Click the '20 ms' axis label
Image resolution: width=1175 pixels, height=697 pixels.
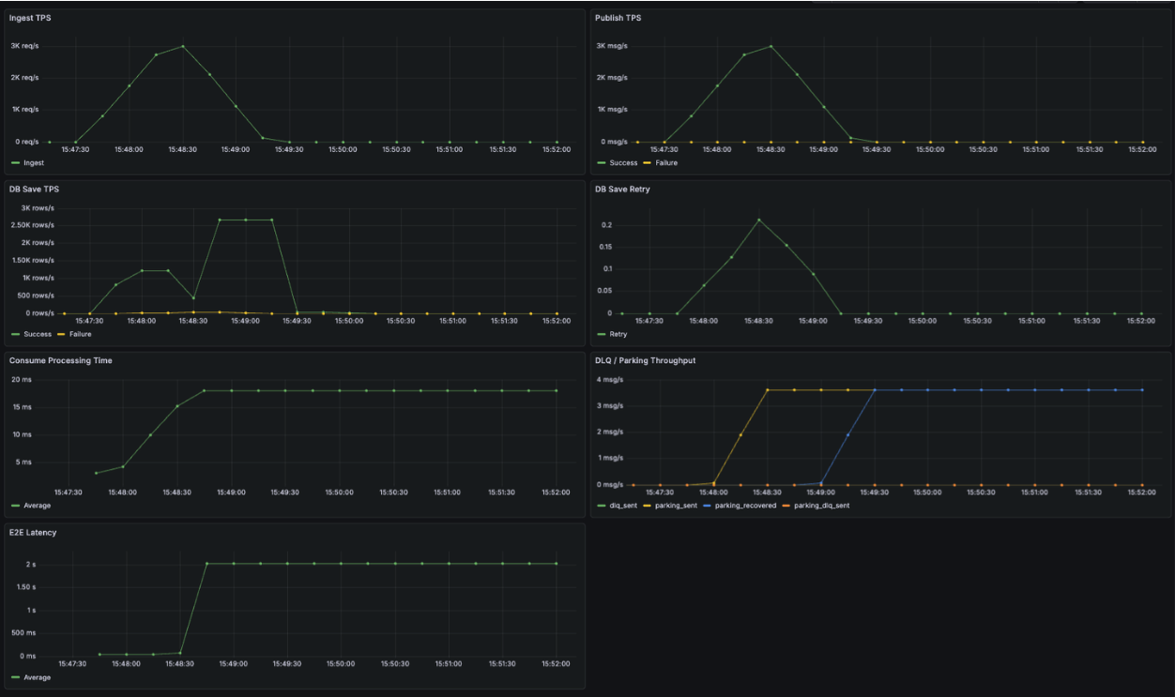[22, 380]
